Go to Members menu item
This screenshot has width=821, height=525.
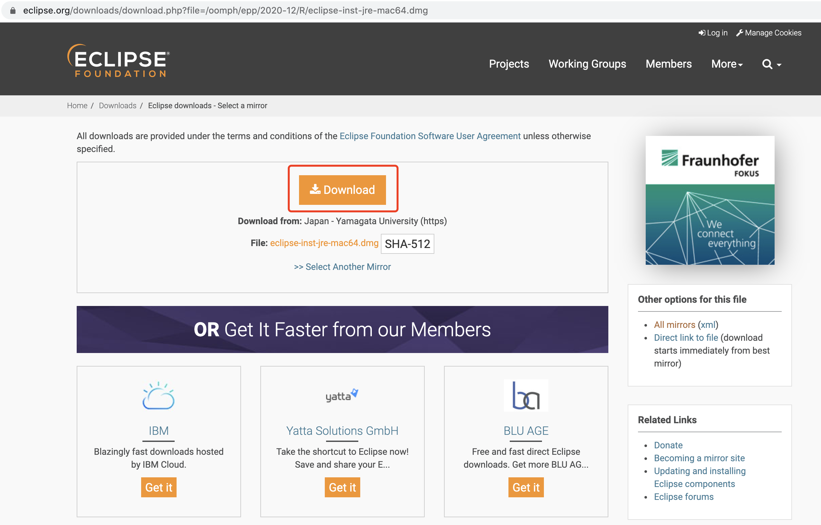668,64
